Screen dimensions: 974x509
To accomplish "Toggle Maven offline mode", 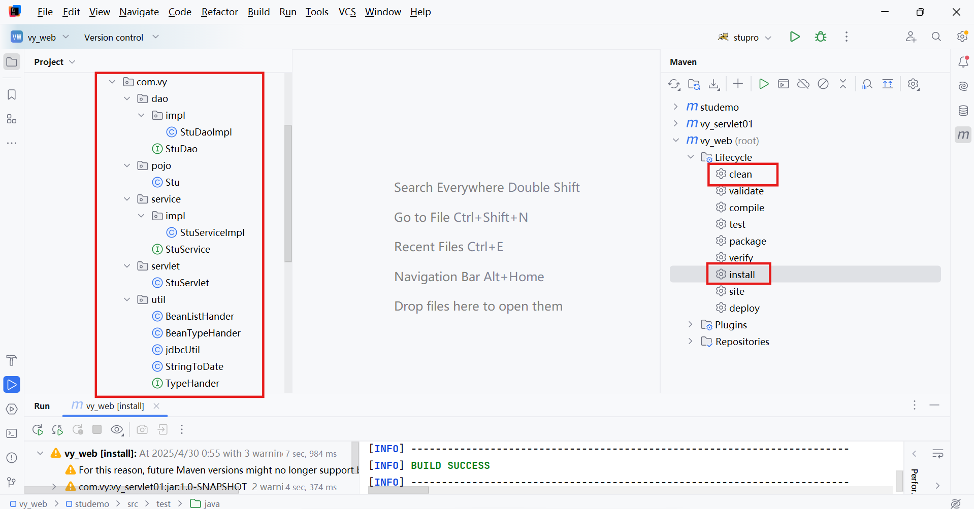I will (x=803, y=84).
